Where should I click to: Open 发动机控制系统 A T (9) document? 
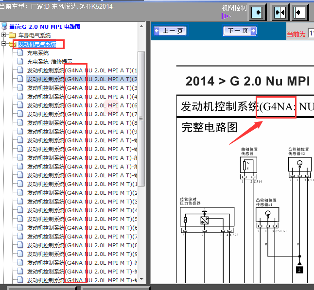82,132
